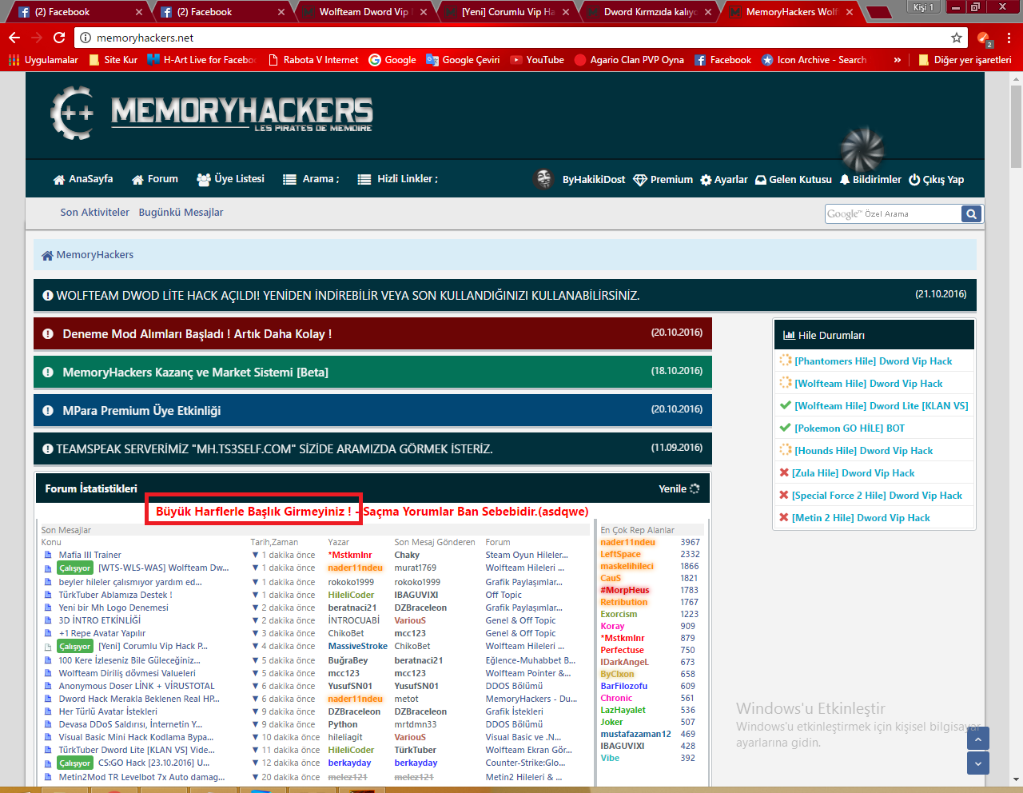Image resolution: width=1023 pixels, height=793 pixels.
Task: Click the home icon in the breadcrumb
Action: click(x=47, y=255)
